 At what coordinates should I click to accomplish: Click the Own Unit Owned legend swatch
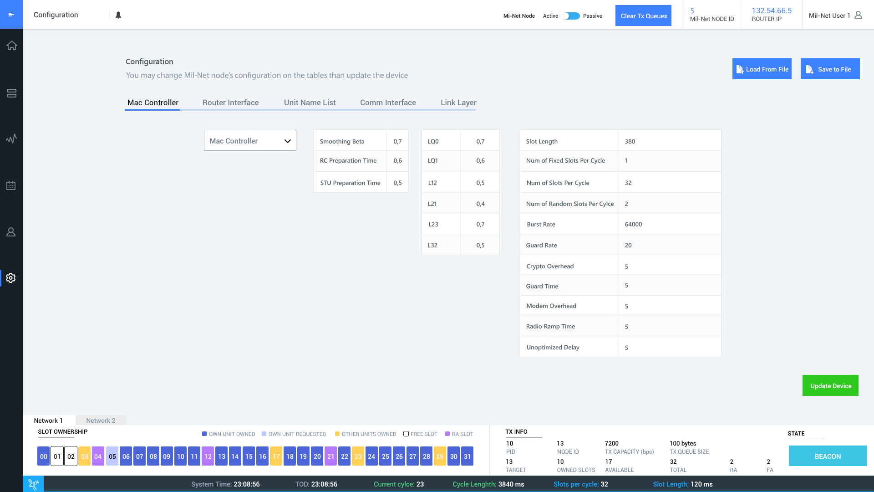(x=204, y=434)
